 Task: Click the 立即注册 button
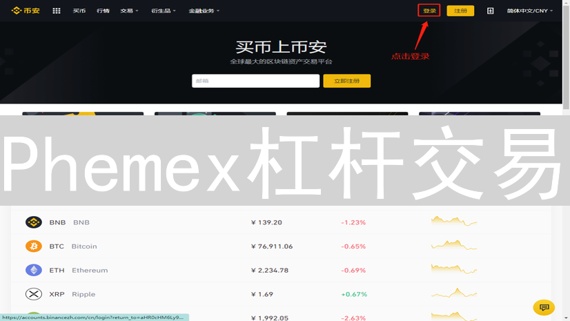click(347, 81)
